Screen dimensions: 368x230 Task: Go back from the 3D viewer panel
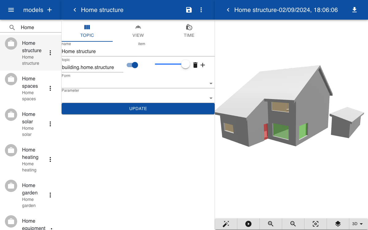(x=228, y=10)
